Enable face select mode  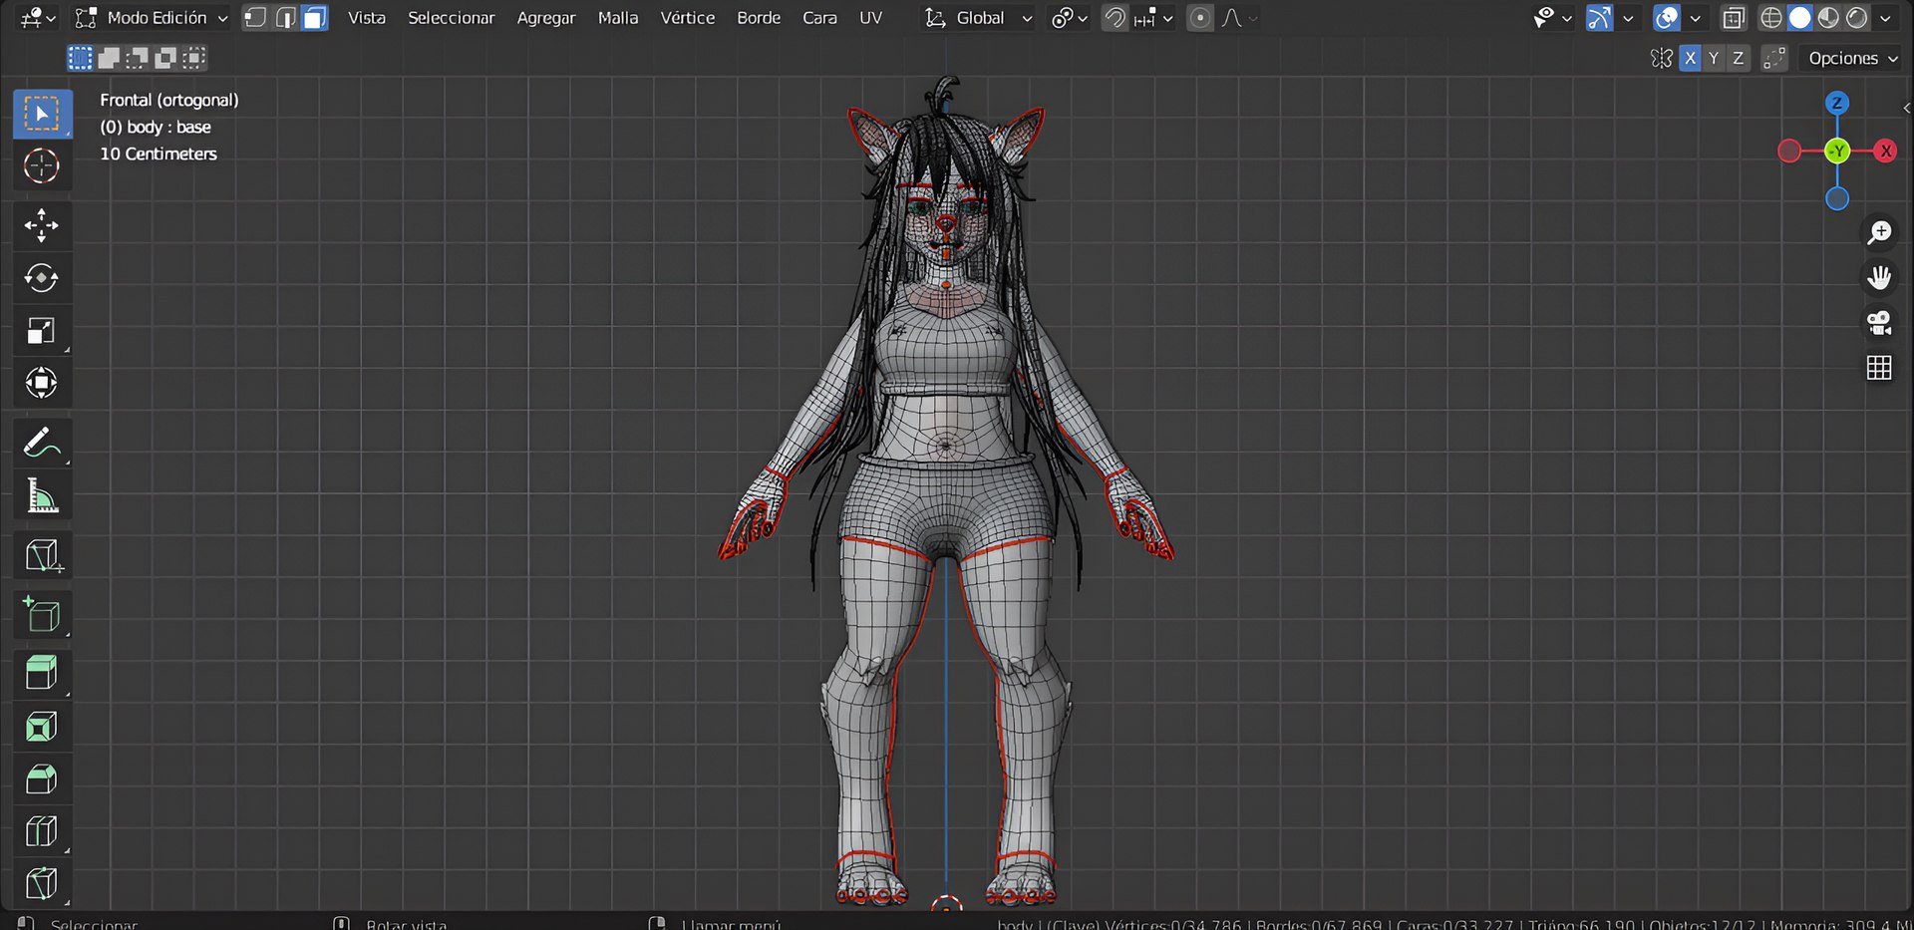(315, 18)
